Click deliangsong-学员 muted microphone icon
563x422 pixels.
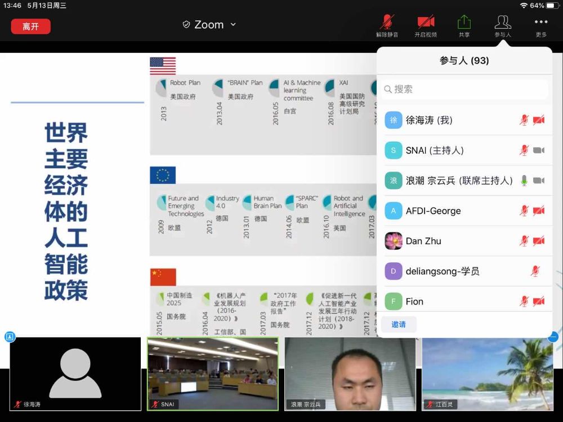(x=535, y=271)
